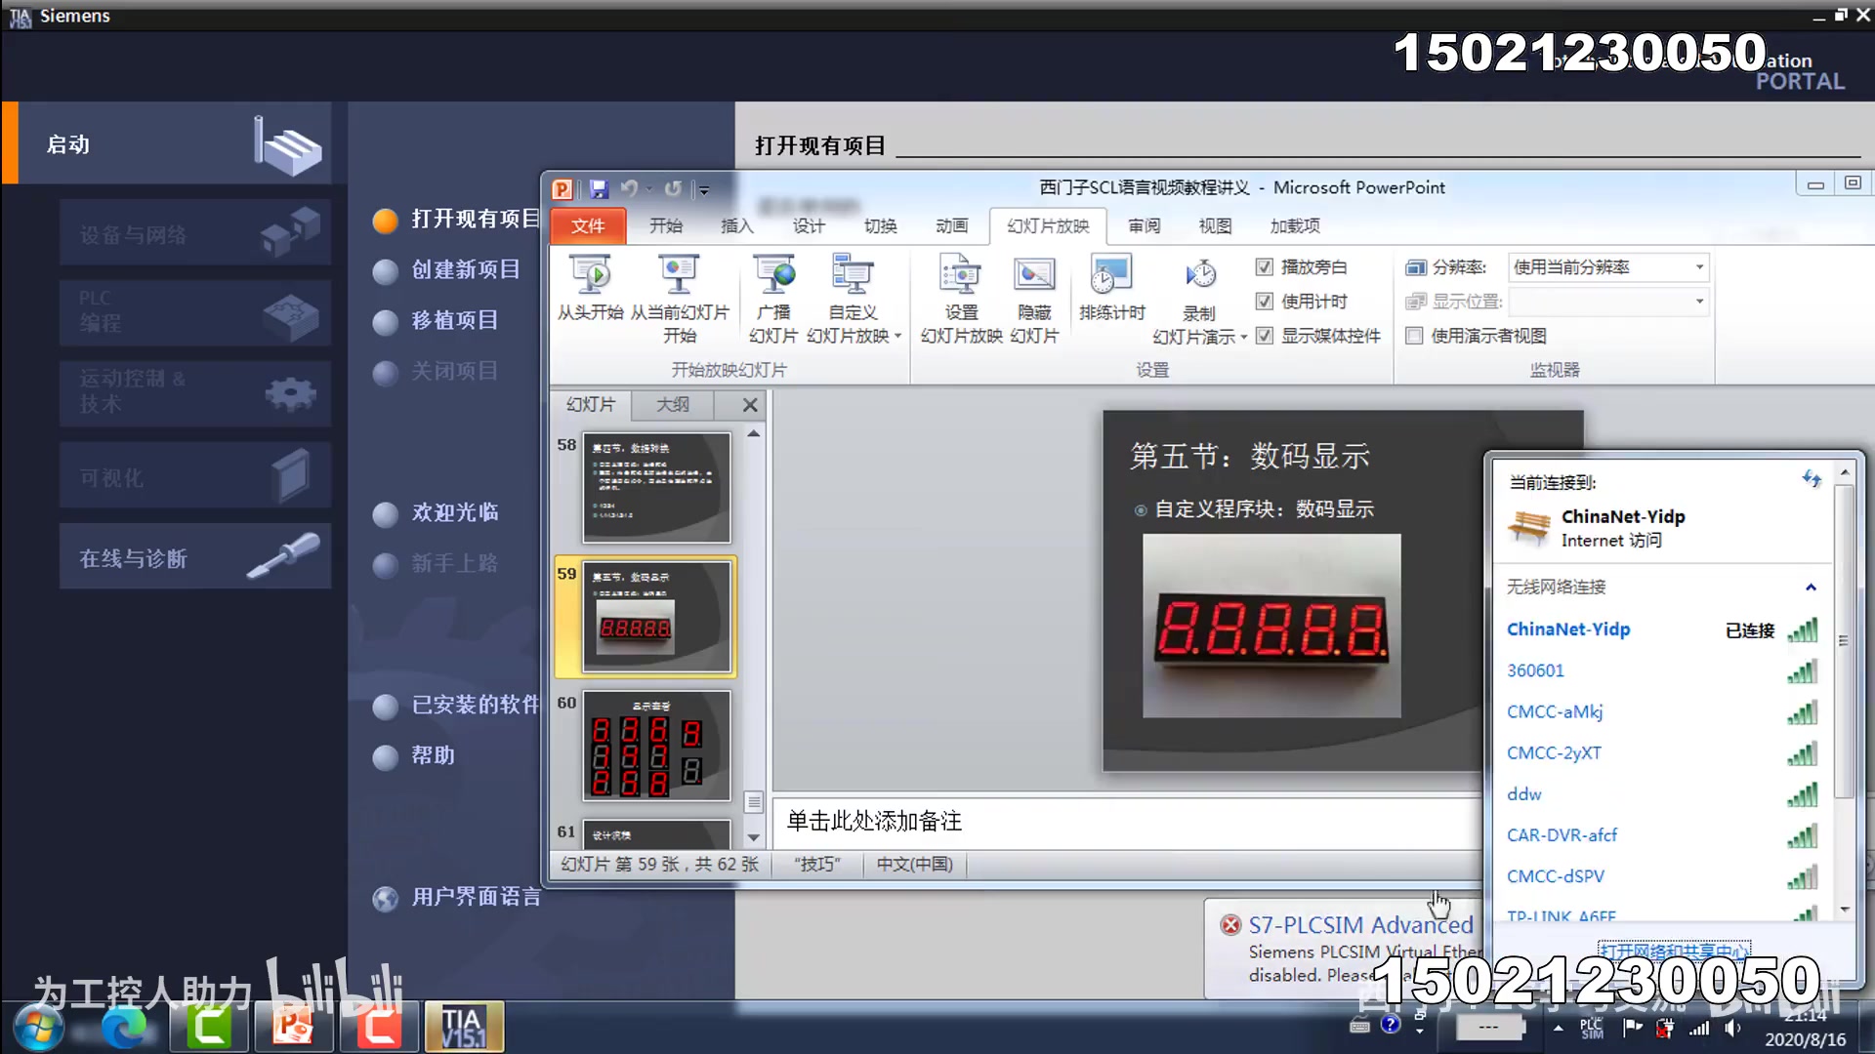Close the slides thumbnail pane
This screenshot has width=1875, height=1054.
750,404
